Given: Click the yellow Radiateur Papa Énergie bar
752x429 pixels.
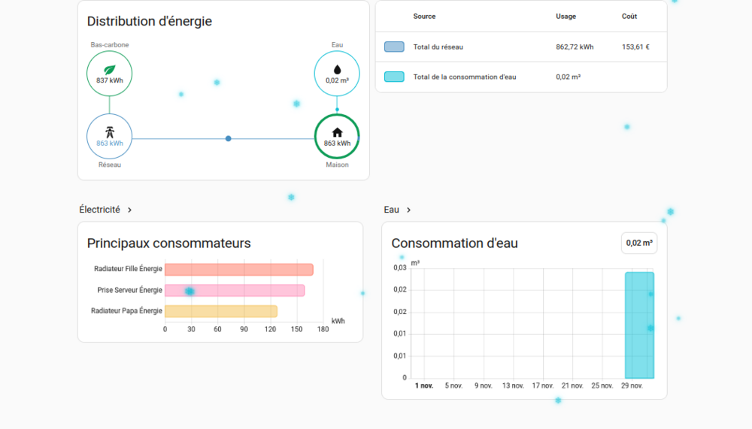Looking at the screenshot, I should [221, 311].
